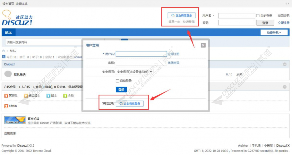Open the Discuz.net banner thumbnail

coord(15,120)
